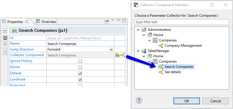Viewport: 233px width, 109px height.
Task: Maximize the Collector Component Selection dialog
Action: pyautogui.click(x=212, y=5)
